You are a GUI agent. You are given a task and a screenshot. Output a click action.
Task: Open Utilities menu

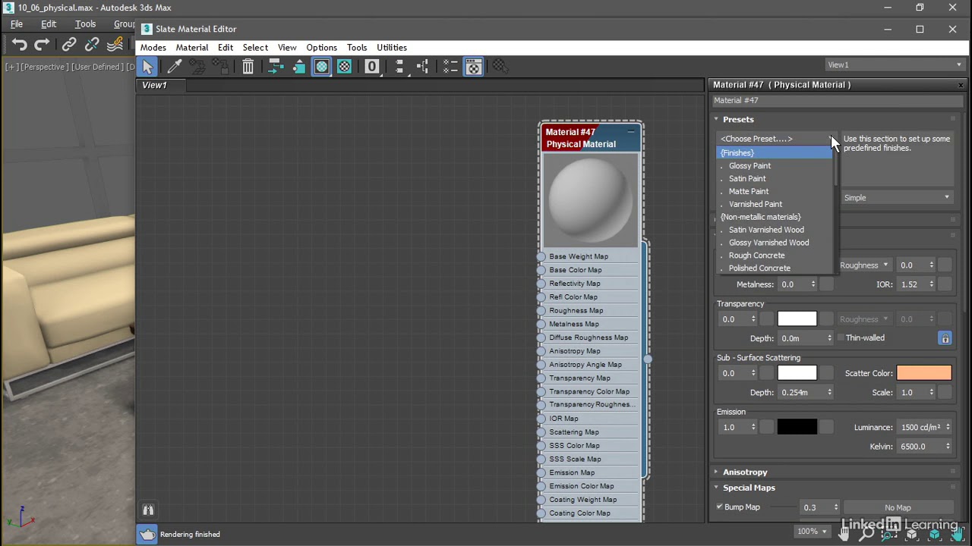click(x=392, y=47)
